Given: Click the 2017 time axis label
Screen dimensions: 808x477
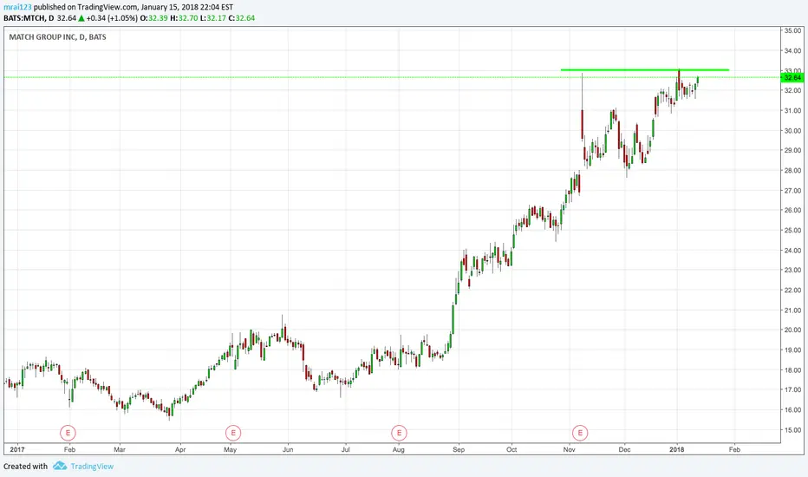Looking at the screenshot, I should point(17,449).
